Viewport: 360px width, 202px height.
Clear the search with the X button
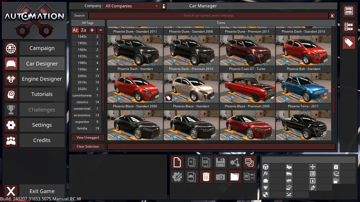point(332,16)
